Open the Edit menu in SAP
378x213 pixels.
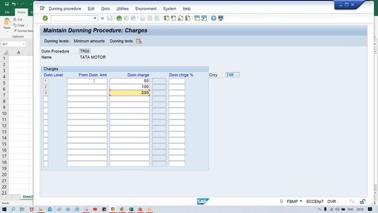(91, 9)
